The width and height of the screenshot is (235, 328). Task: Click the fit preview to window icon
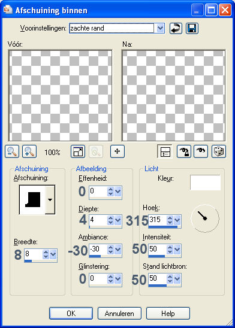click(x=78, y=151)
